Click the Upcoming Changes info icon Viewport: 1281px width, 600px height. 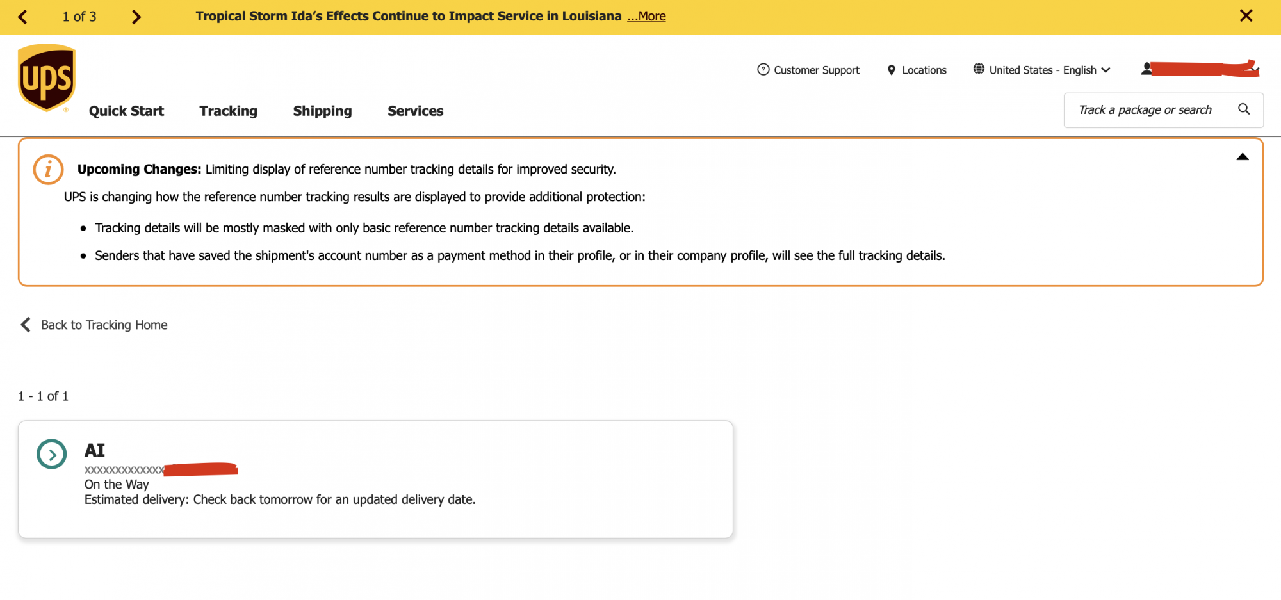point(48,169)
